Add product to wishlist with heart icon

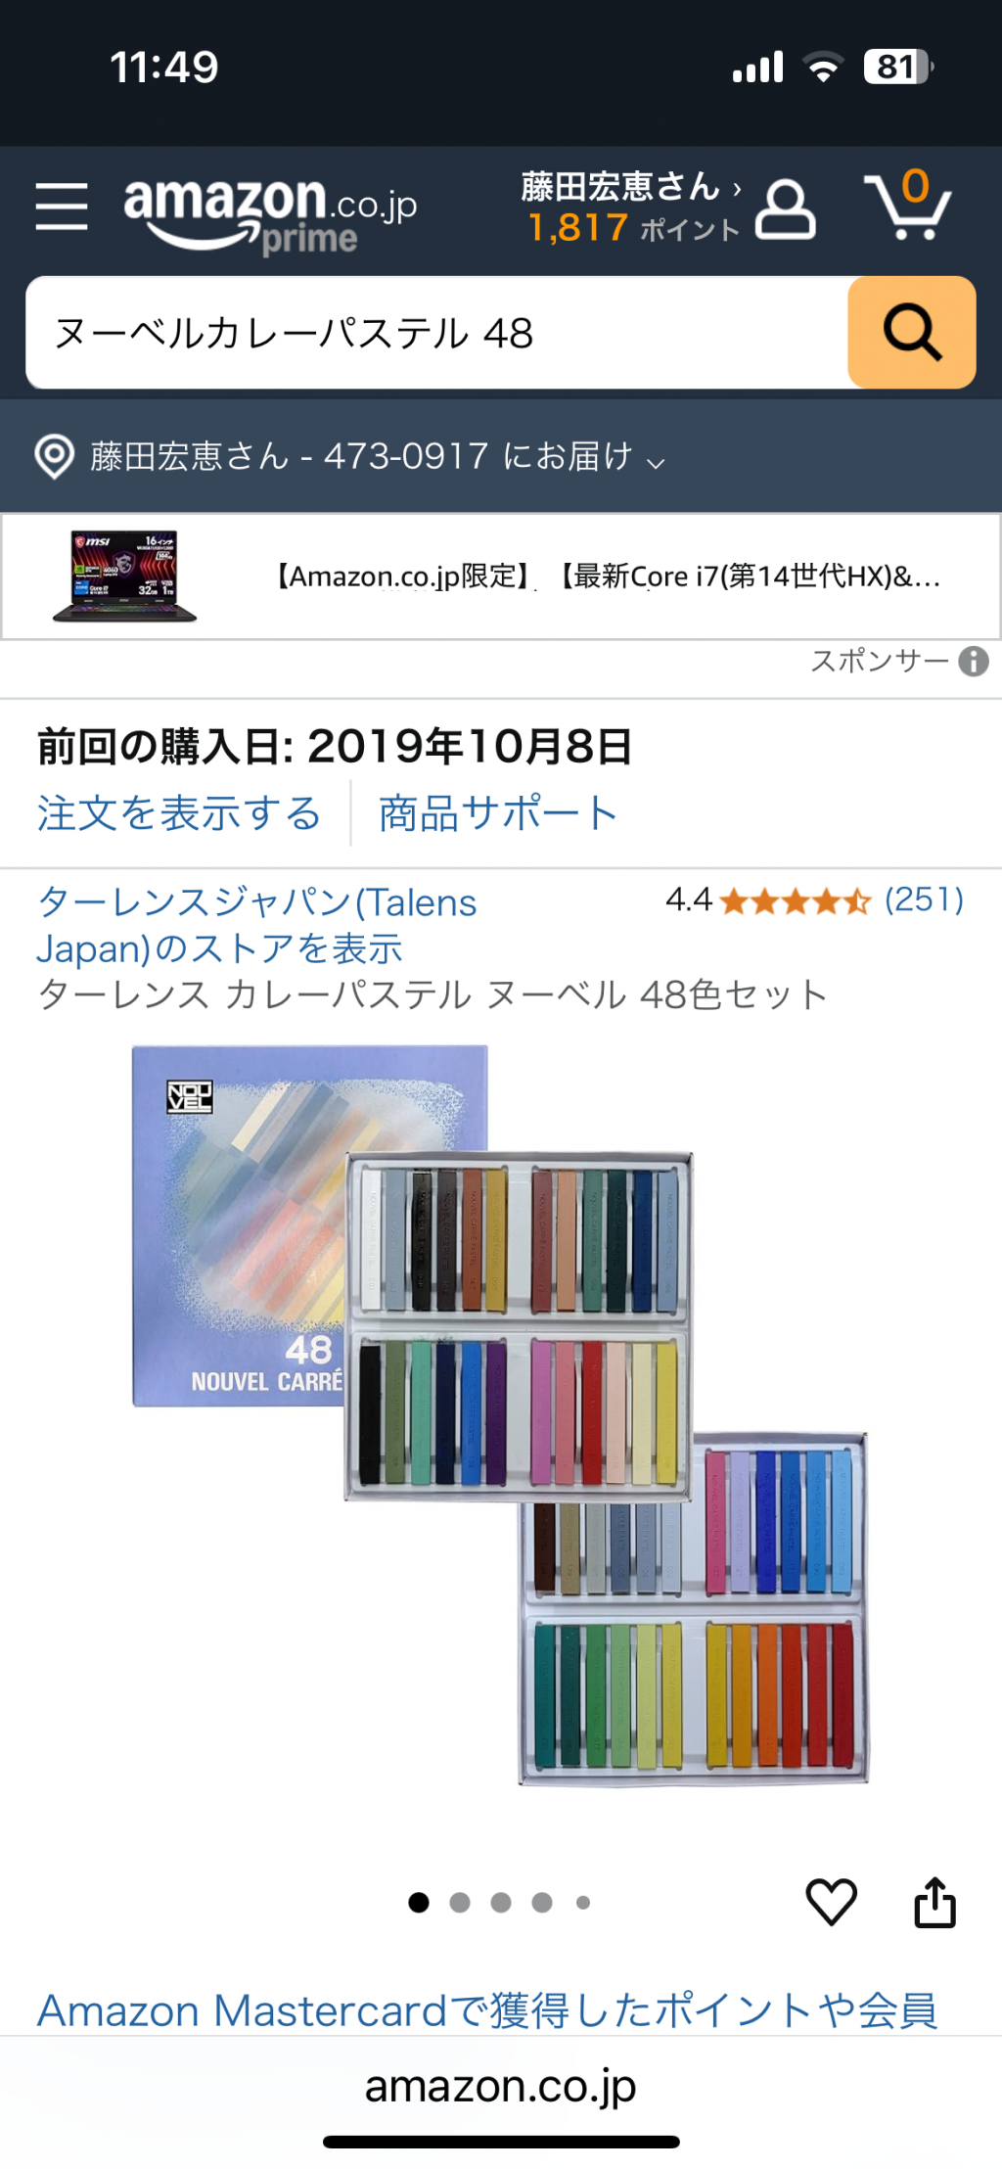pyautogui.click(x=832, y=1902)
